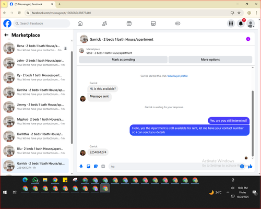Attach a photo in the chat
The image size is (261, 209).
(x=88, y=167)
